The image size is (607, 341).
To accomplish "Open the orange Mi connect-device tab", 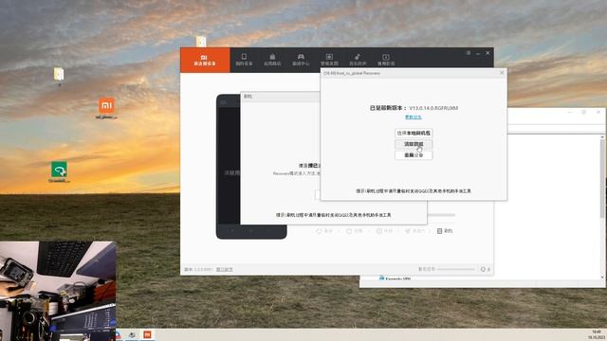I will coord(205,60).
